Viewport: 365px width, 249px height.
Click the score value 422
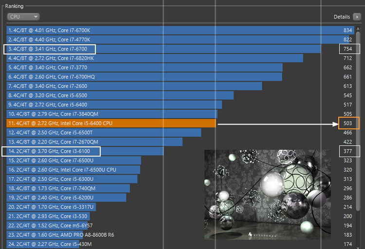pyautogui.click(x=347, y=142)
